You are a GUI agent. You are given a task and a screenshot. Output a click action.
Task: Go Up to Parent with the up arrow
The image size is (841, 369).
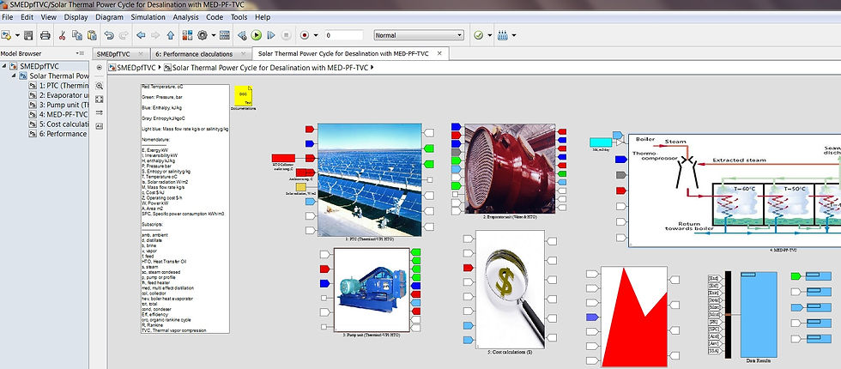[x=170, y=35]
